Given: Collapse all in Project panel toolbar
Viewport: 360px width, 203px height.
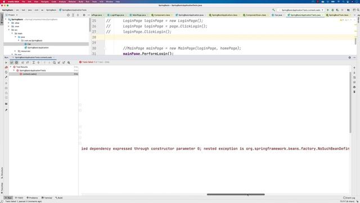Looking at the screenshot, I should [78, 15].
